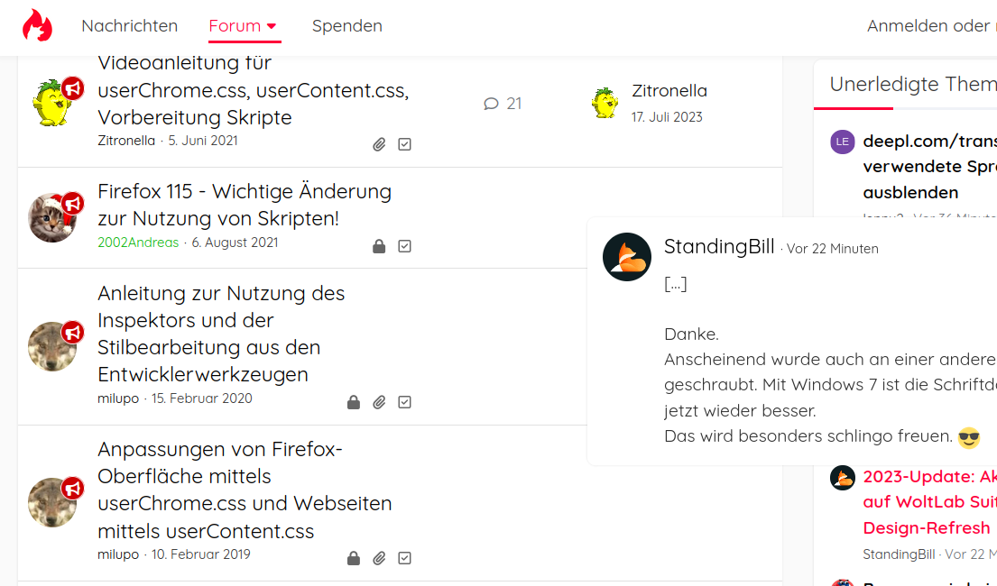This screenshot has width=997, height=586.
Task: Click paperclip icon on Zitronella's video tutorial thread
Action: click(380, 144)
